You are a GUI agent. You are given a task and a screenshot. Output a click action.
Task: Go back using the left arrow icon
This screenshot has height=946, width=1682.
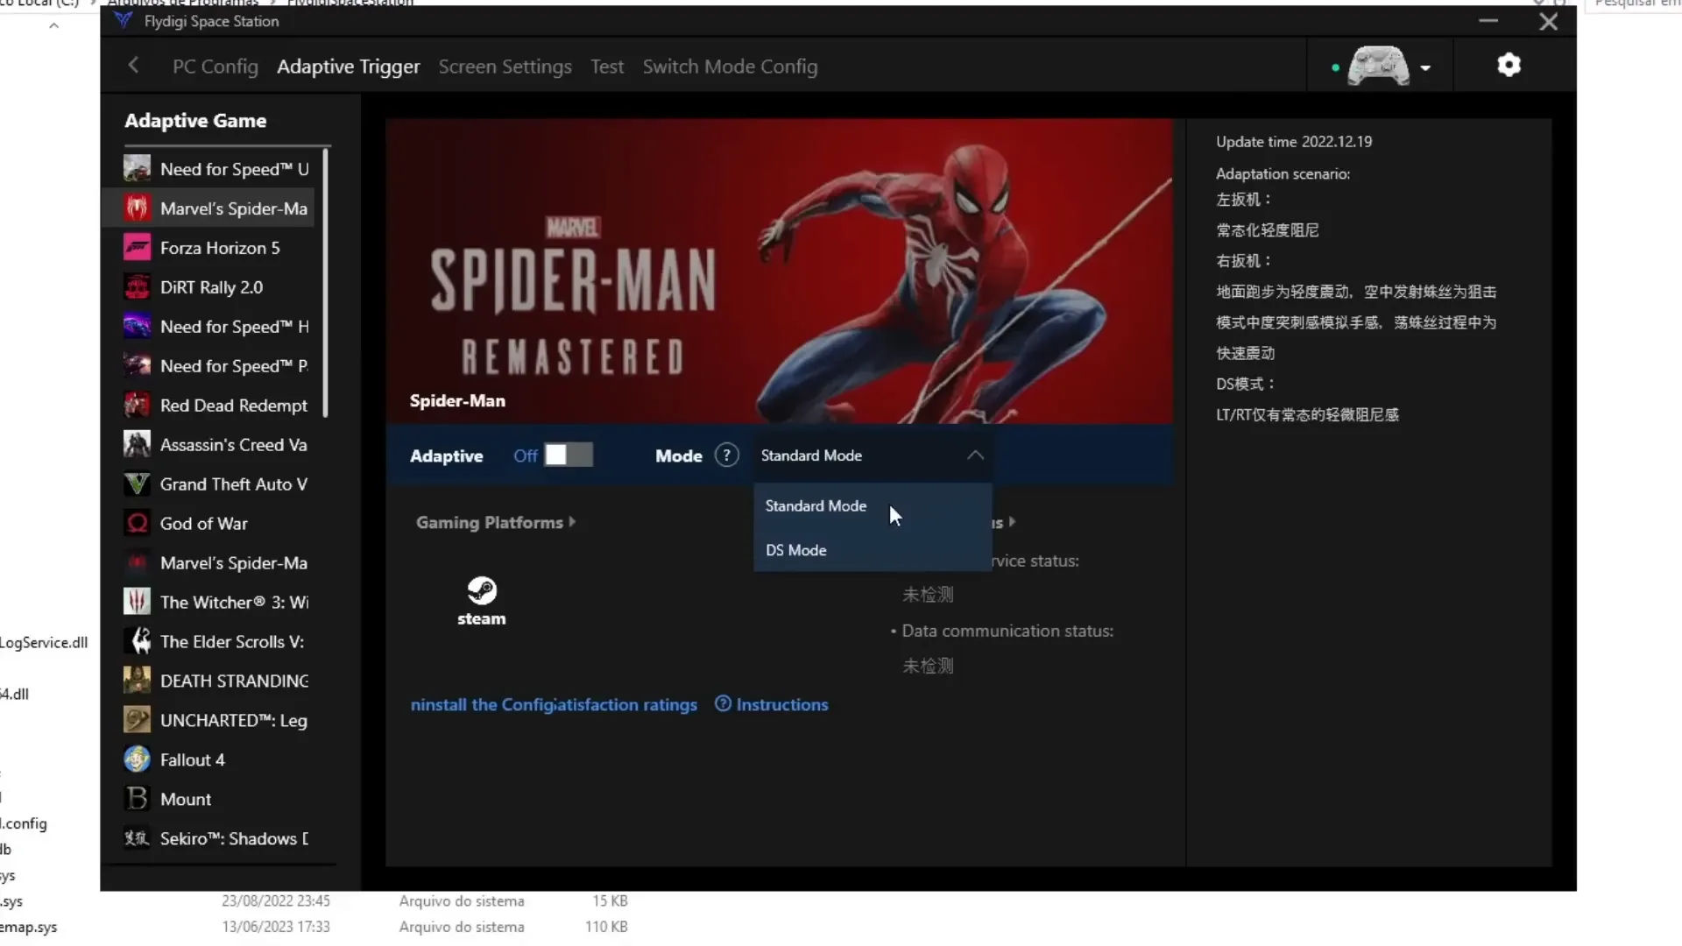133,66
